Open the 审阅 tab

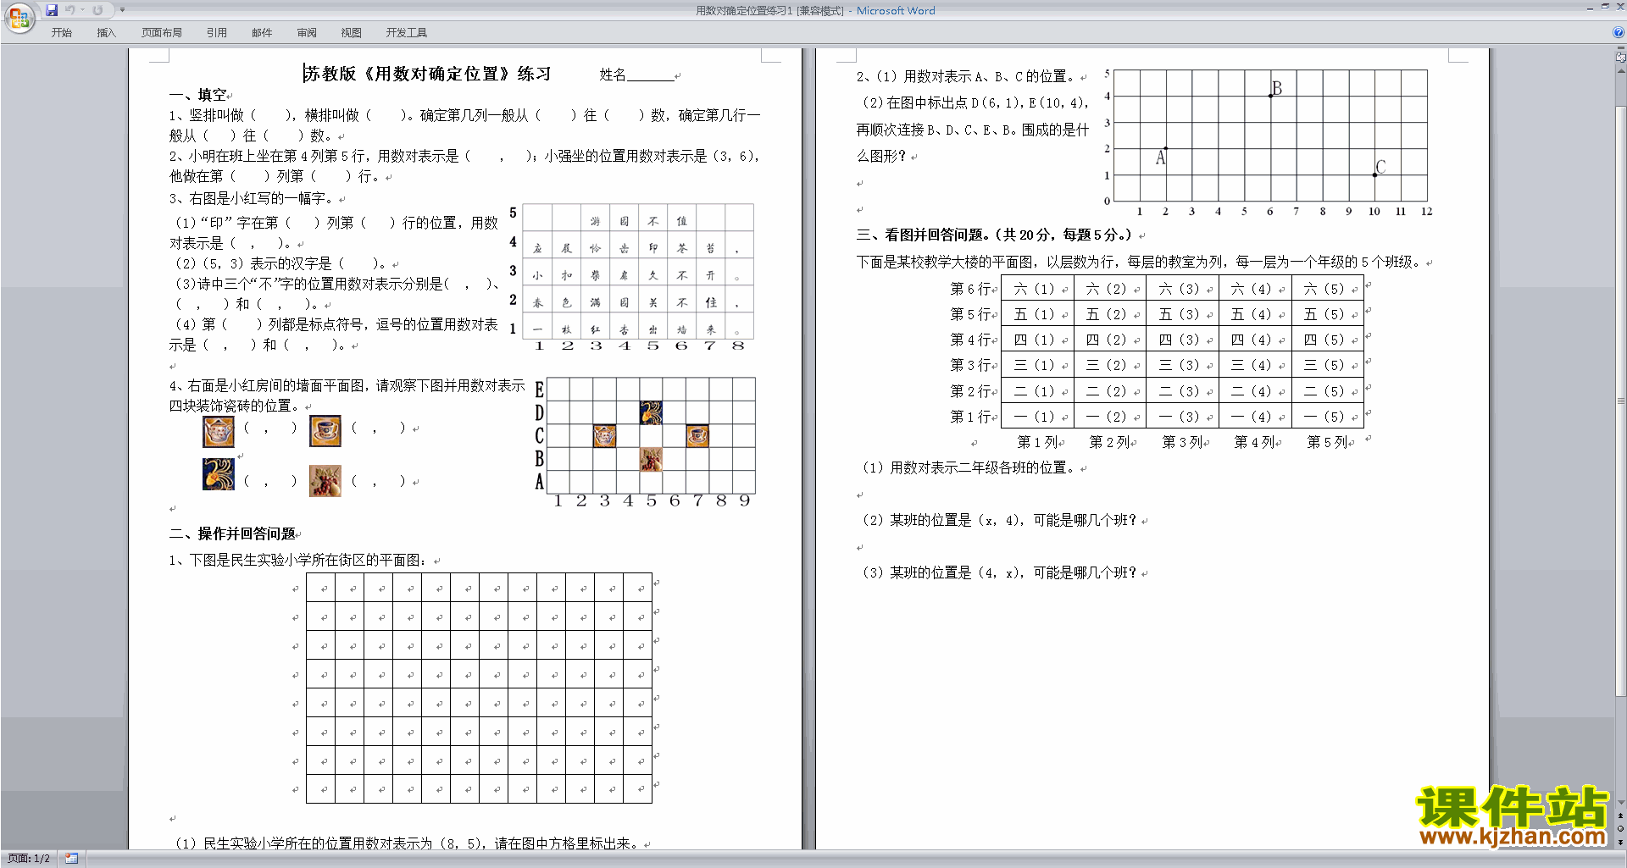307,32
